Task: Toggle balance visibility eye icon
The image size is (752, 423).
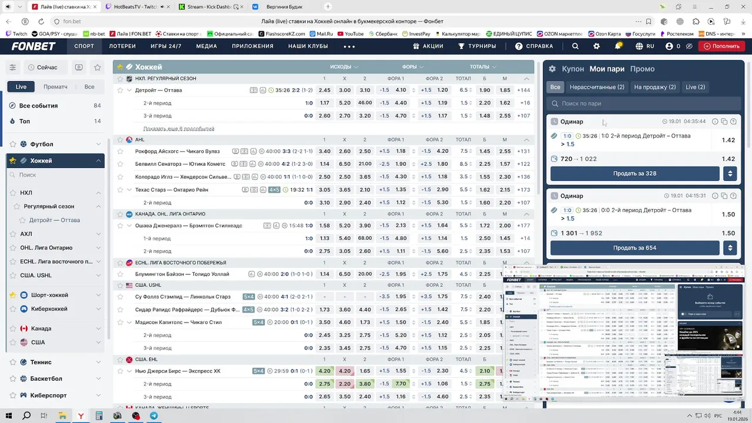Action: click(x=689, y=46)
